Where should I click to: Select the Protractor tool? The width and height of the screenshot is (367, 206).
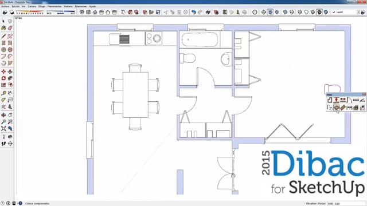(x=3, y=100)
